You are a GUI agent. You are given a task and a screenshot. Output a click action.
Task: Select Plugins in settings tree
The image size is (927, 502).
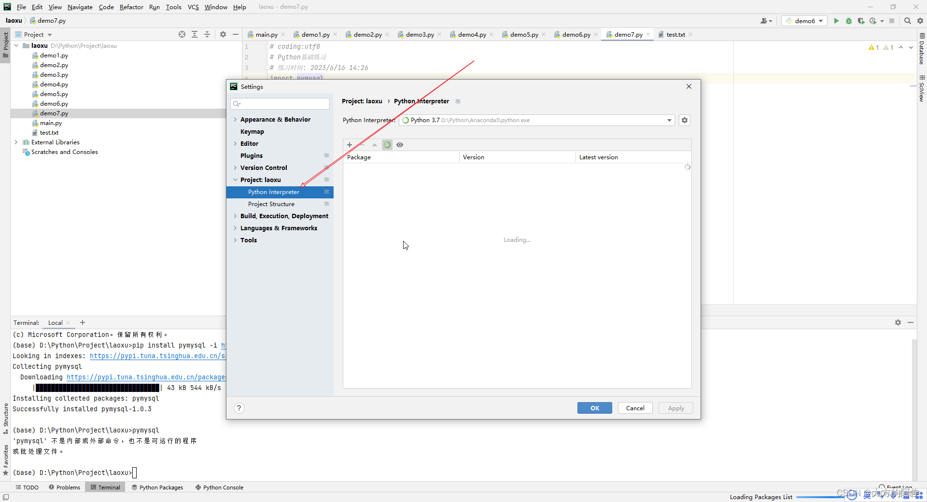pos(252,156)
